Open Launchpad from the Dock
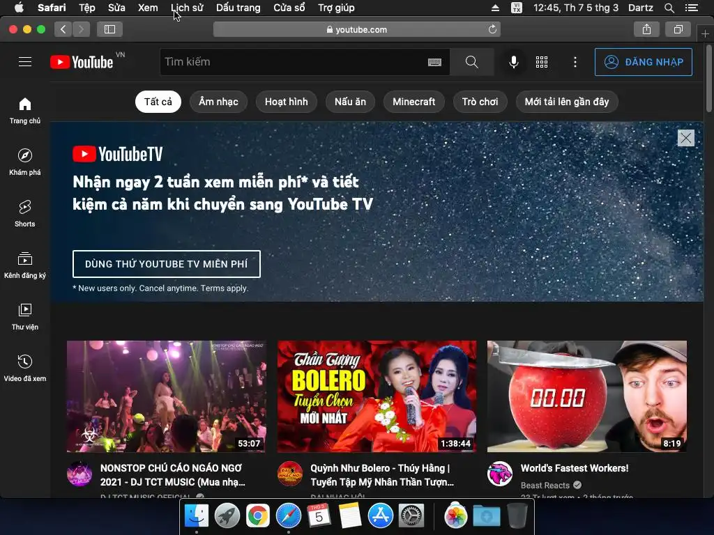714x535 pixels. click(227, 516)
